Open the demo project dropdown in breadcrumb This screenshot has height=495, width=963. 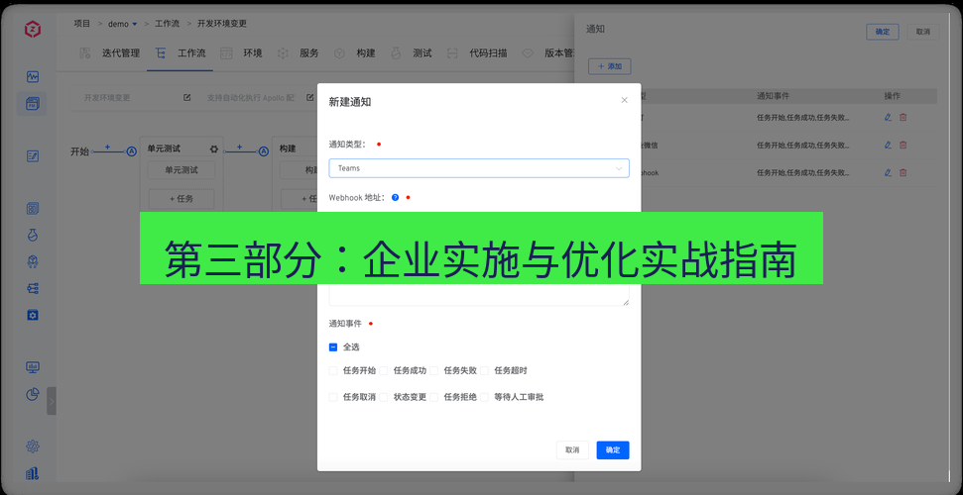click(122, 24)
